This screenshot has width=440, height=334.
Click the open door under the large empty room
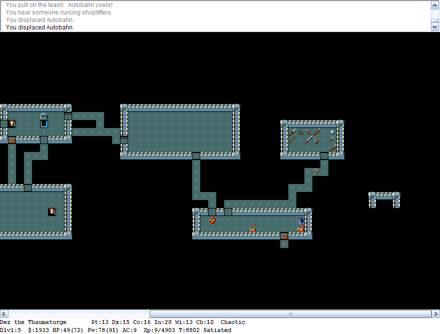(x=196, y=156)
